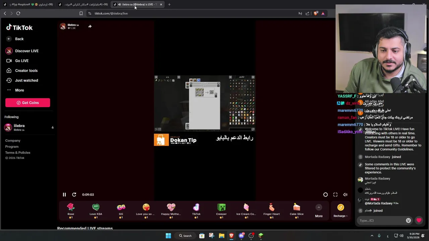The image size is (429, 241).
Task: Send the Happy Mother gift
Action: pyautogui.click(x=171, y=211)
